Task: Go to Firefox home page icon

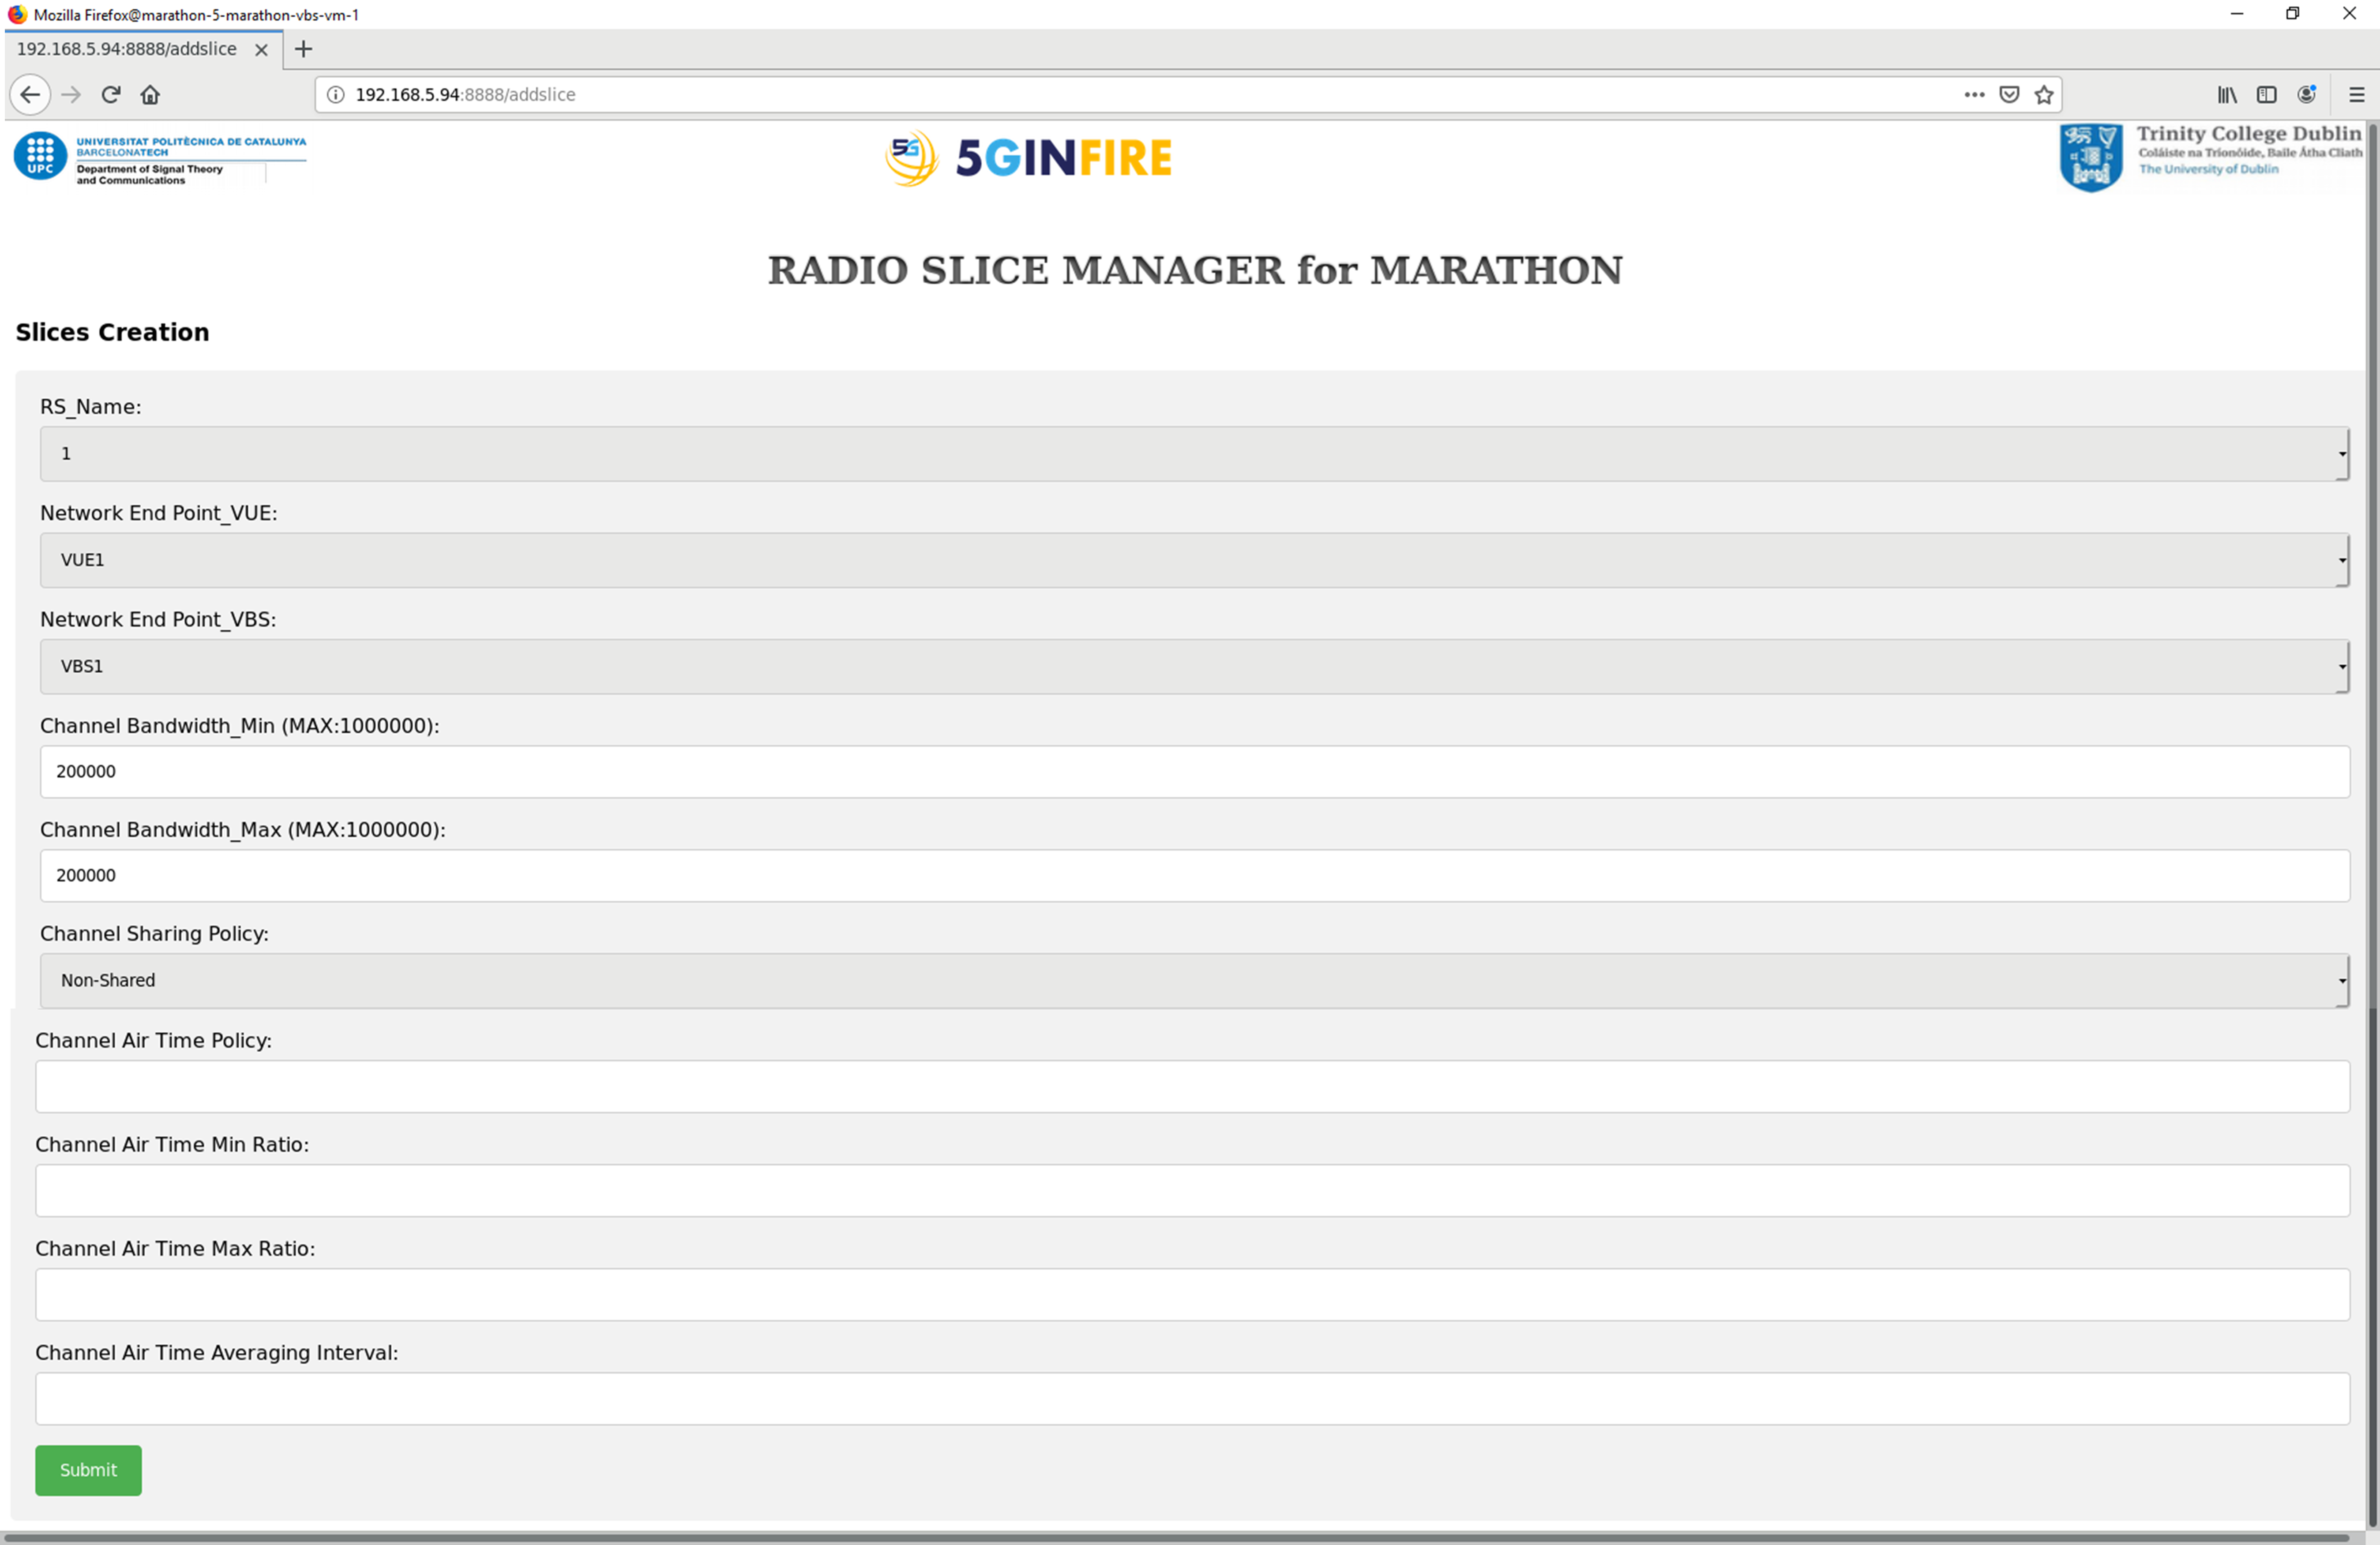Action: click(x=150, y=95)
